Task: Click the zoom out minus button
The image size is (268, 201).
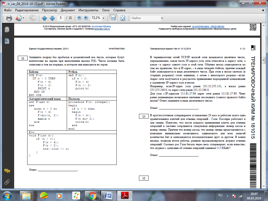Action: pyautogui.click(x=79, y=18)
